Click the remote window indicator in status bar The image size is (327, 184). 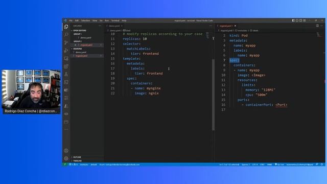(65, 165)
